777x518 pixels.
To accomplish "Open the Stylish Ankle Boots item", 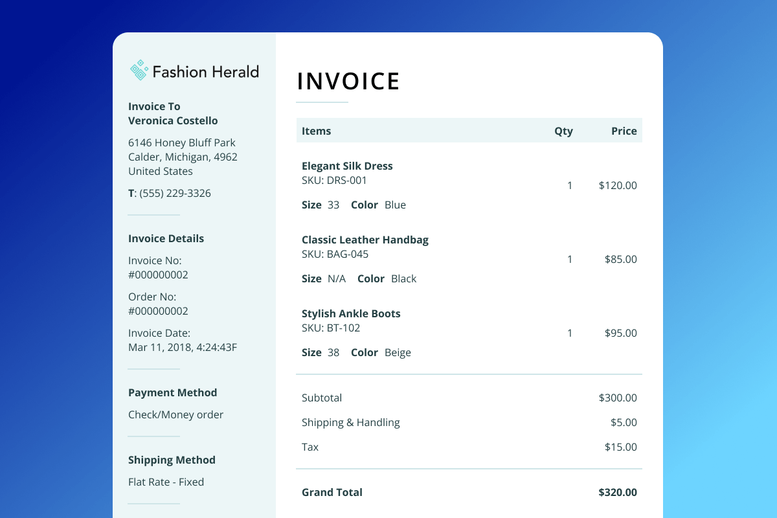I will point(351,313).
